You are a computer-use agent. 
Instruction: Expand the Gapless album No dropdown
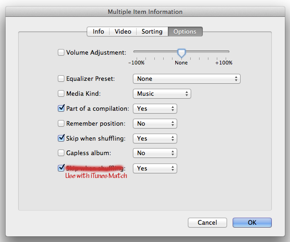tap(155, 153)
